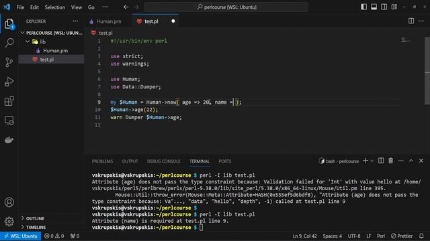Expand the Timeline section
Screen dimensions: 430x241
[x=51, y=227]
